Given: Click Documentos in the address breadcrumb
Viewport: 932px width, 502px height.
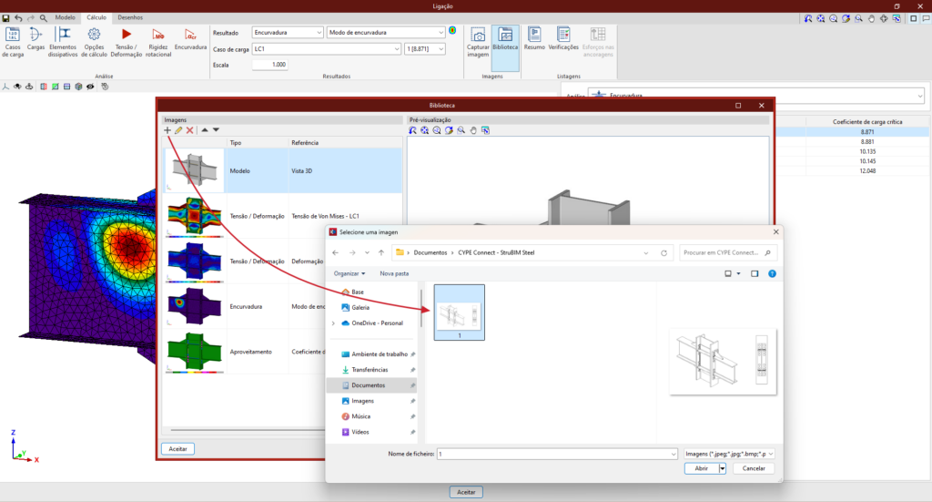Looking at the screenshot, I should tap(431, 252).
